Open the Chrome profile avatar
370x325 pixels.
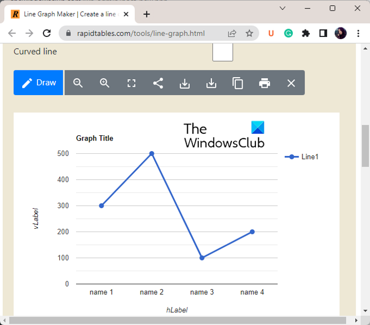pos(340,33)
